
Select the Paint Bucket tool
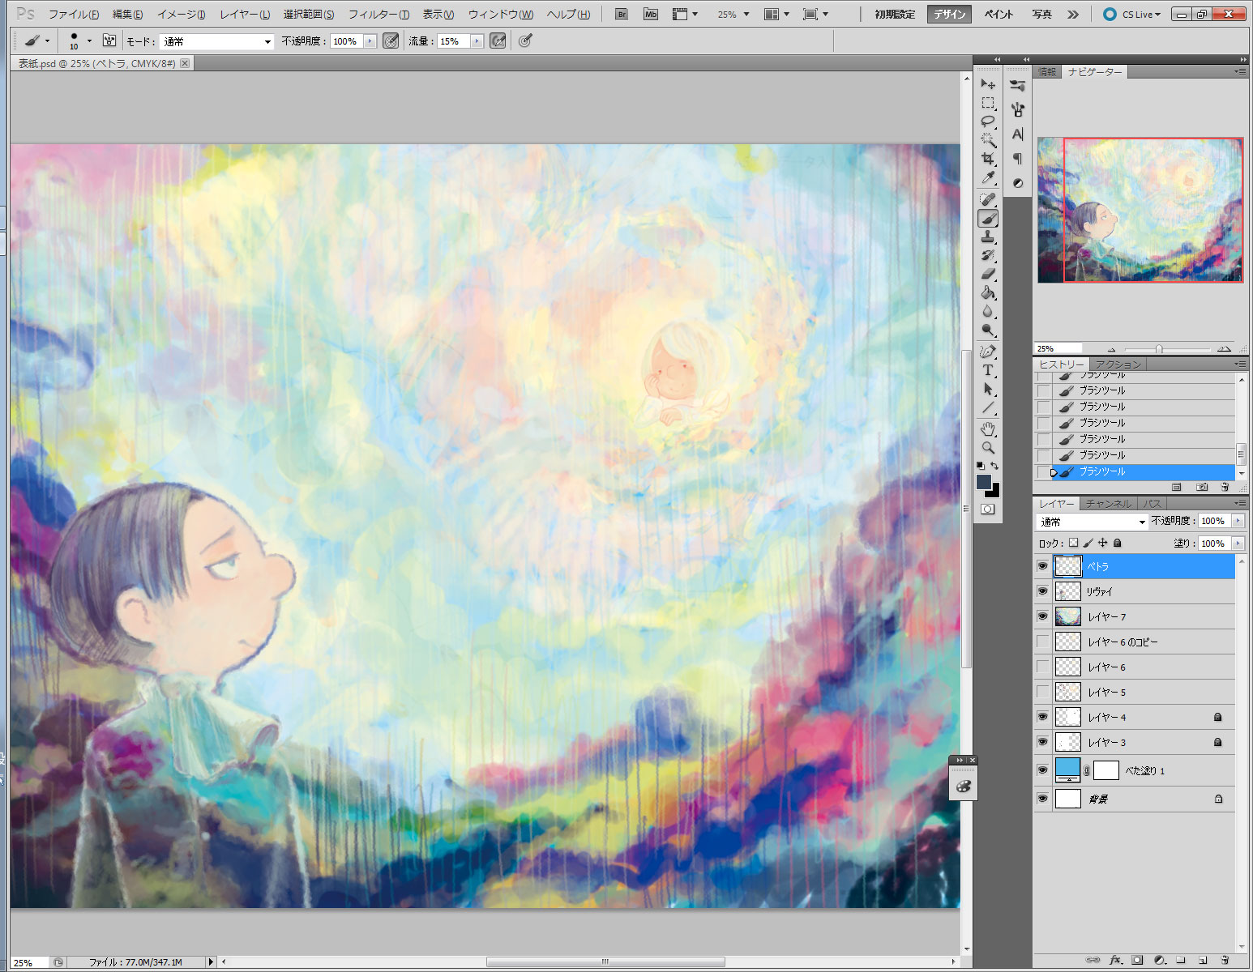(988, 292)
